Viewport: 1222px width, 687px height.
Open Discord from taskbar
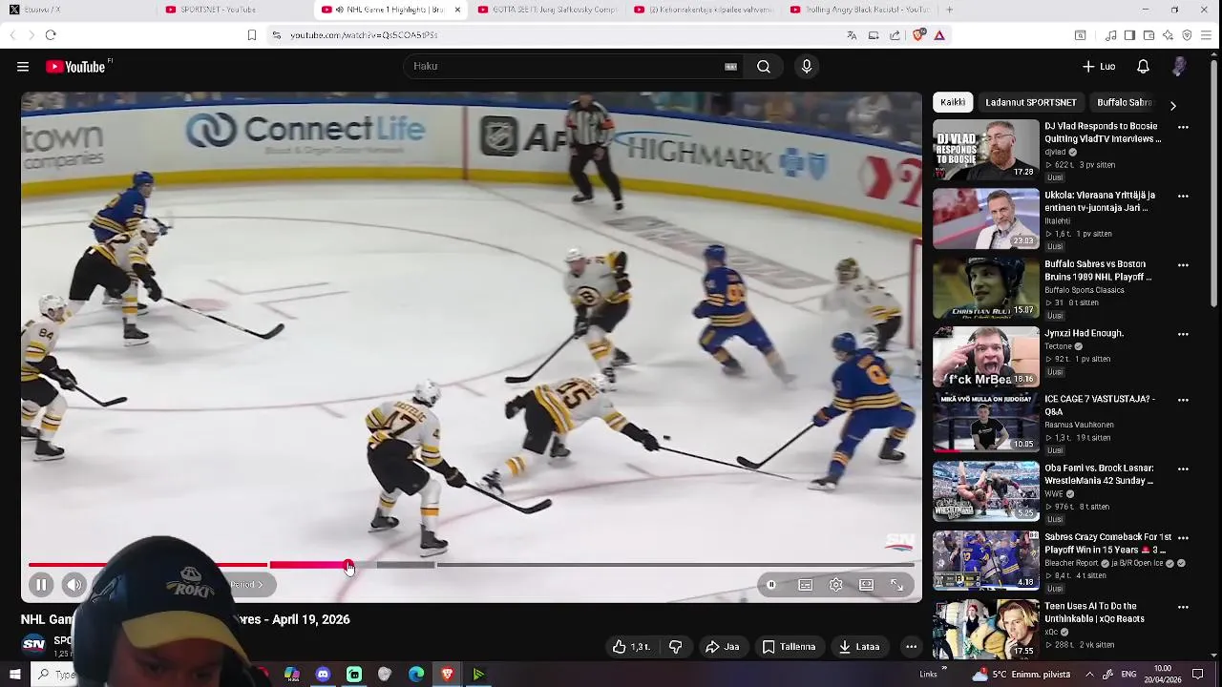click(x=323, y=675)
